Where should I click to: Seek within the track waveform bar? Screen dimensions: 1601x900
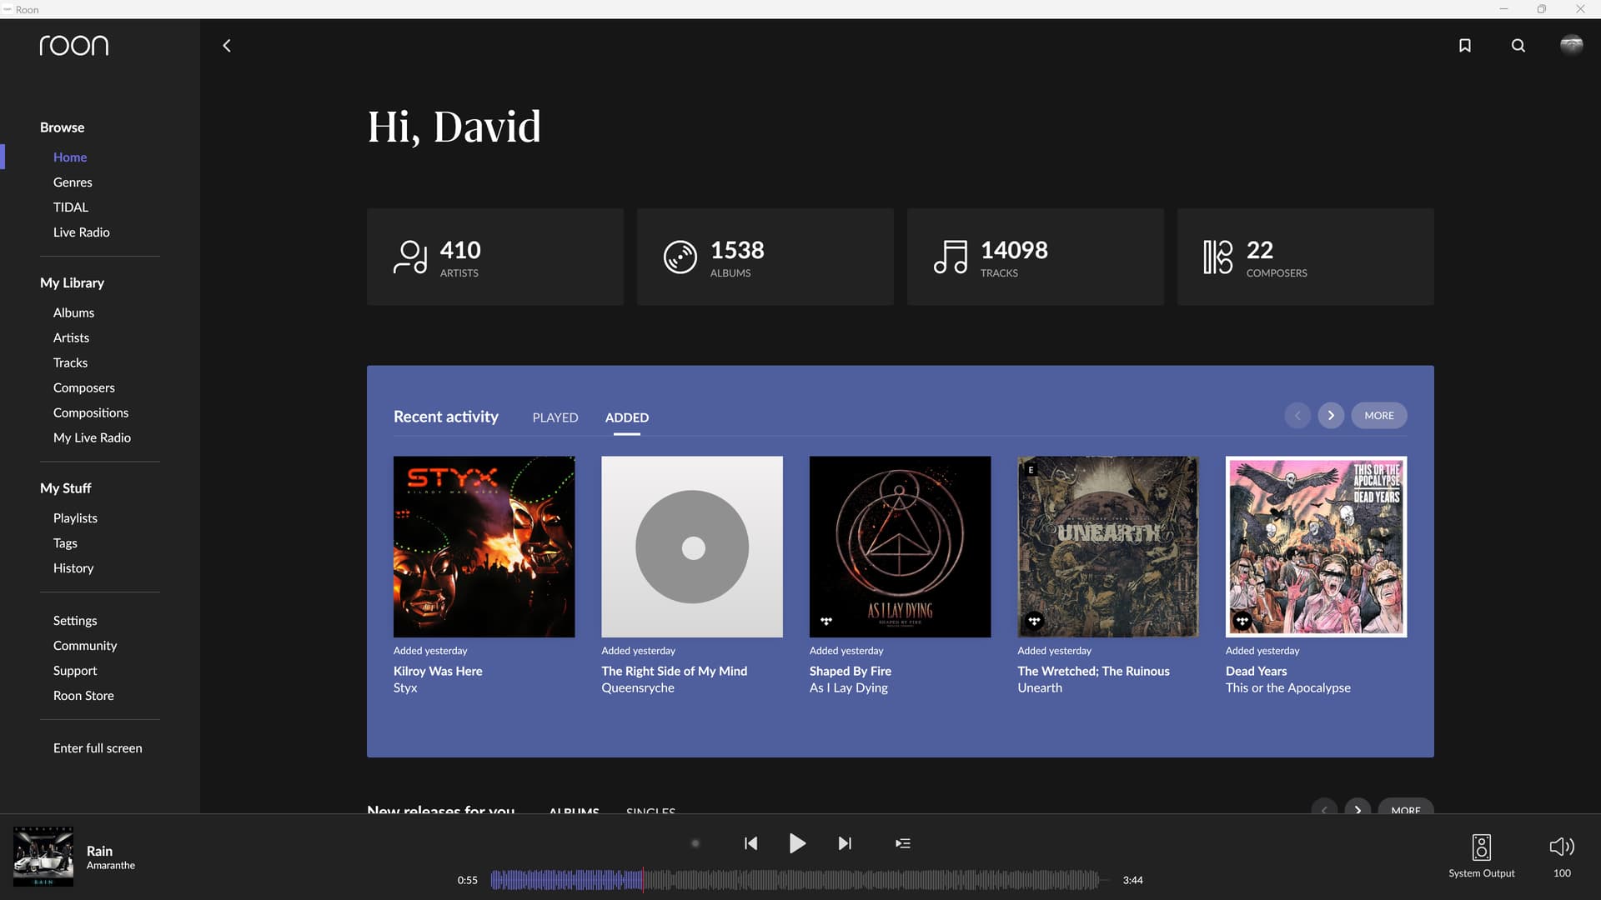pyautogui.click(x=796, y=880)
